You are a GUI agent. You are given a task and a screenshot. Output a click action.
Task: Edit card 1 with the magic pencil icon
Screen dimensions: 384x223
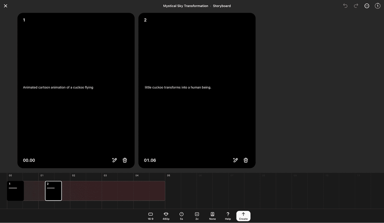[x=115, y=160]
